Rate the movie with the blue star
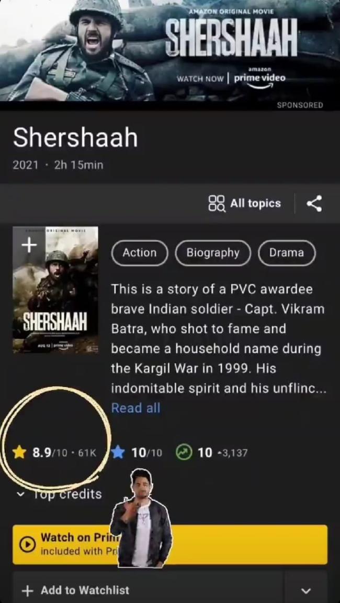 [x=119, y=453]
